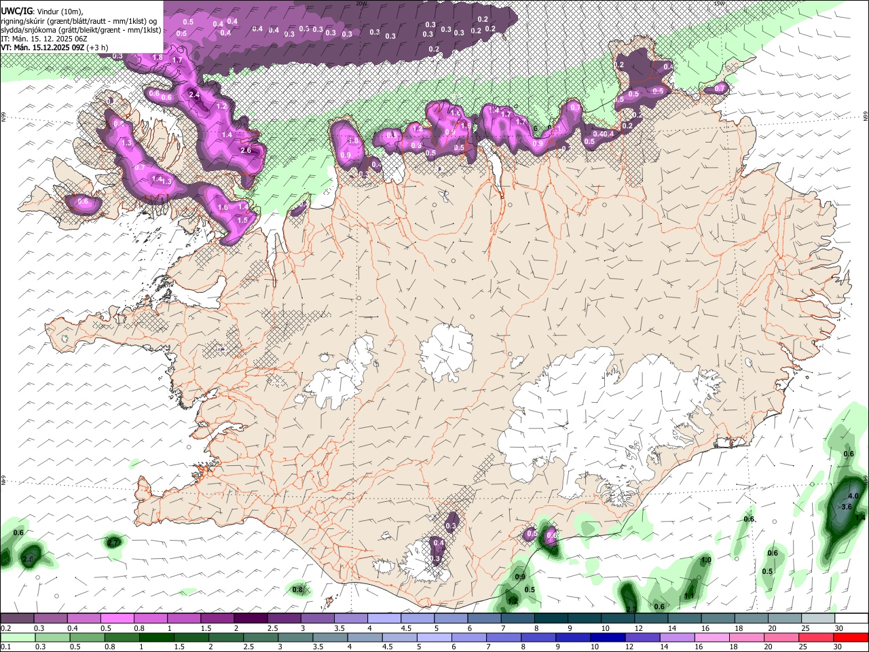
Task: Click the 4.0 precipitation value off the southeast coast
Action: (853, 496)
